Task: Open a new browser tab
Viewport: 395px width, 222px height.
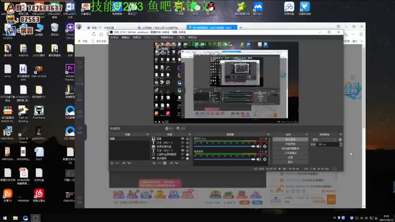Action: 240,28
